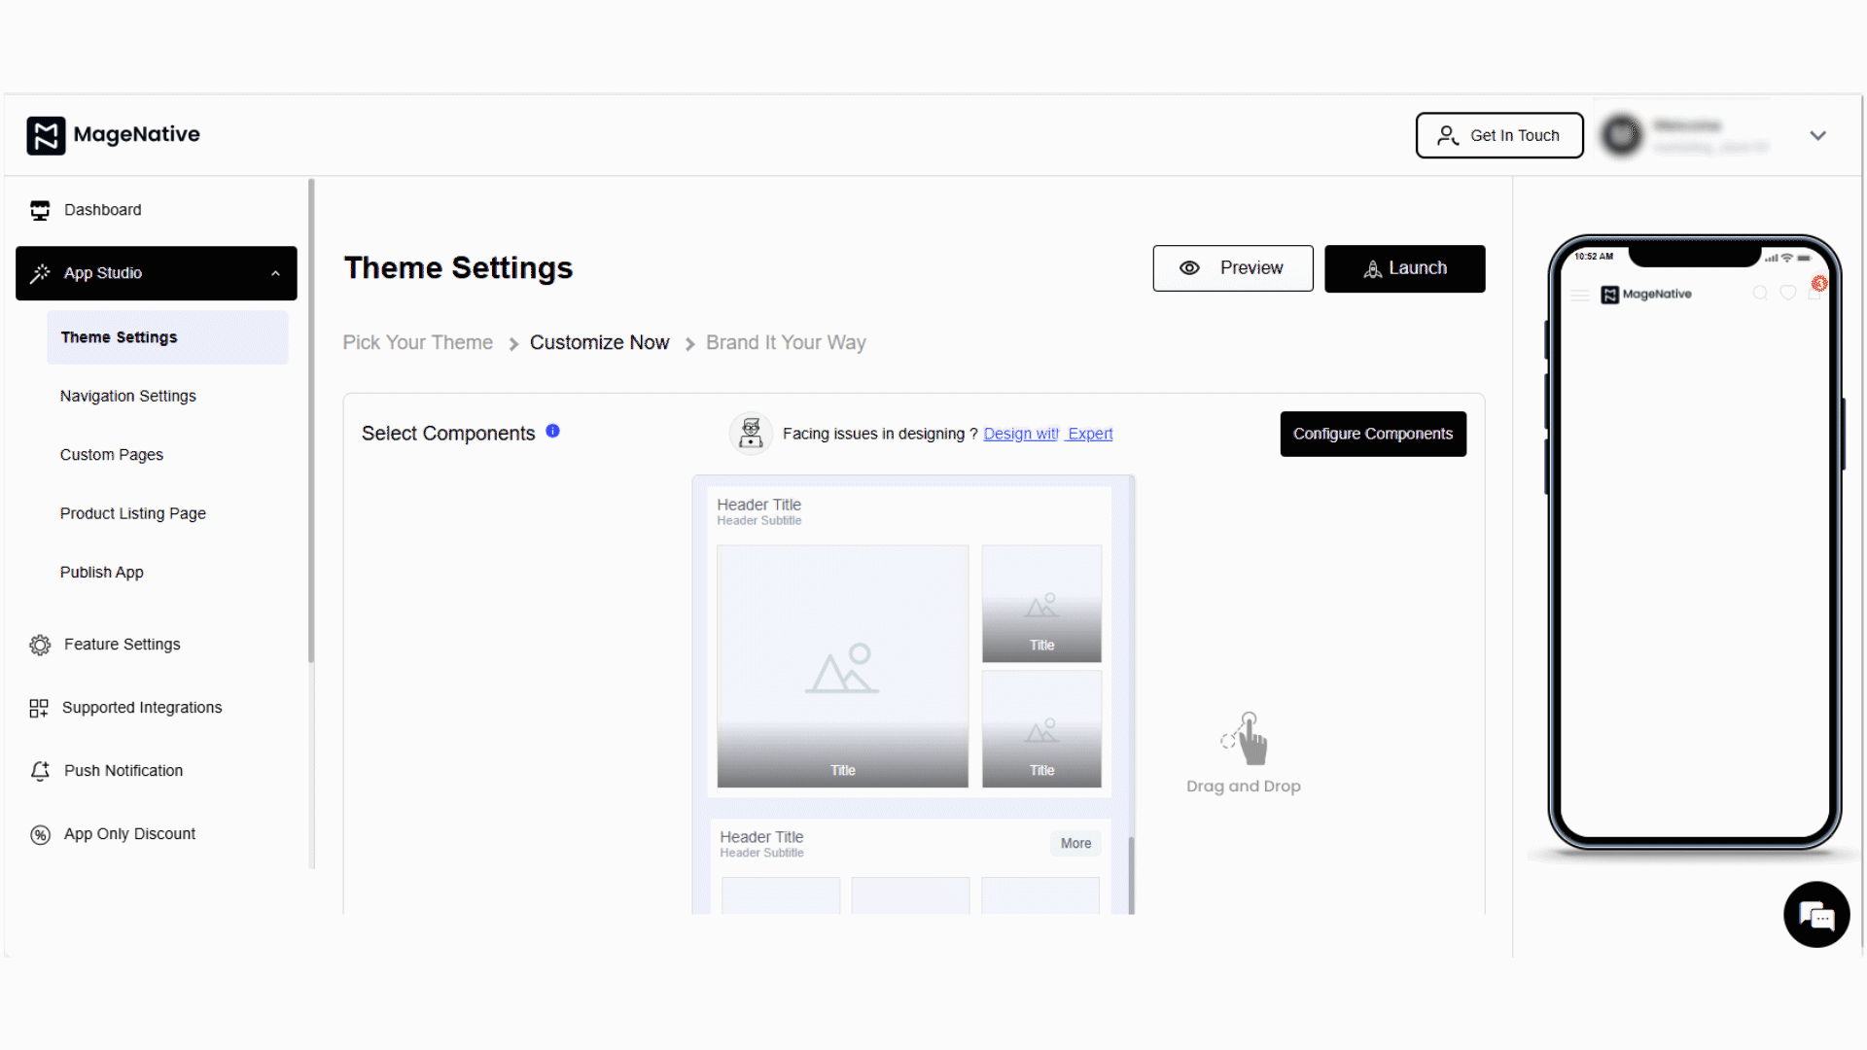This screenshot has height=1050, width=1867.
Task: Collapse the App Studio menu
Action: point(275,273)
